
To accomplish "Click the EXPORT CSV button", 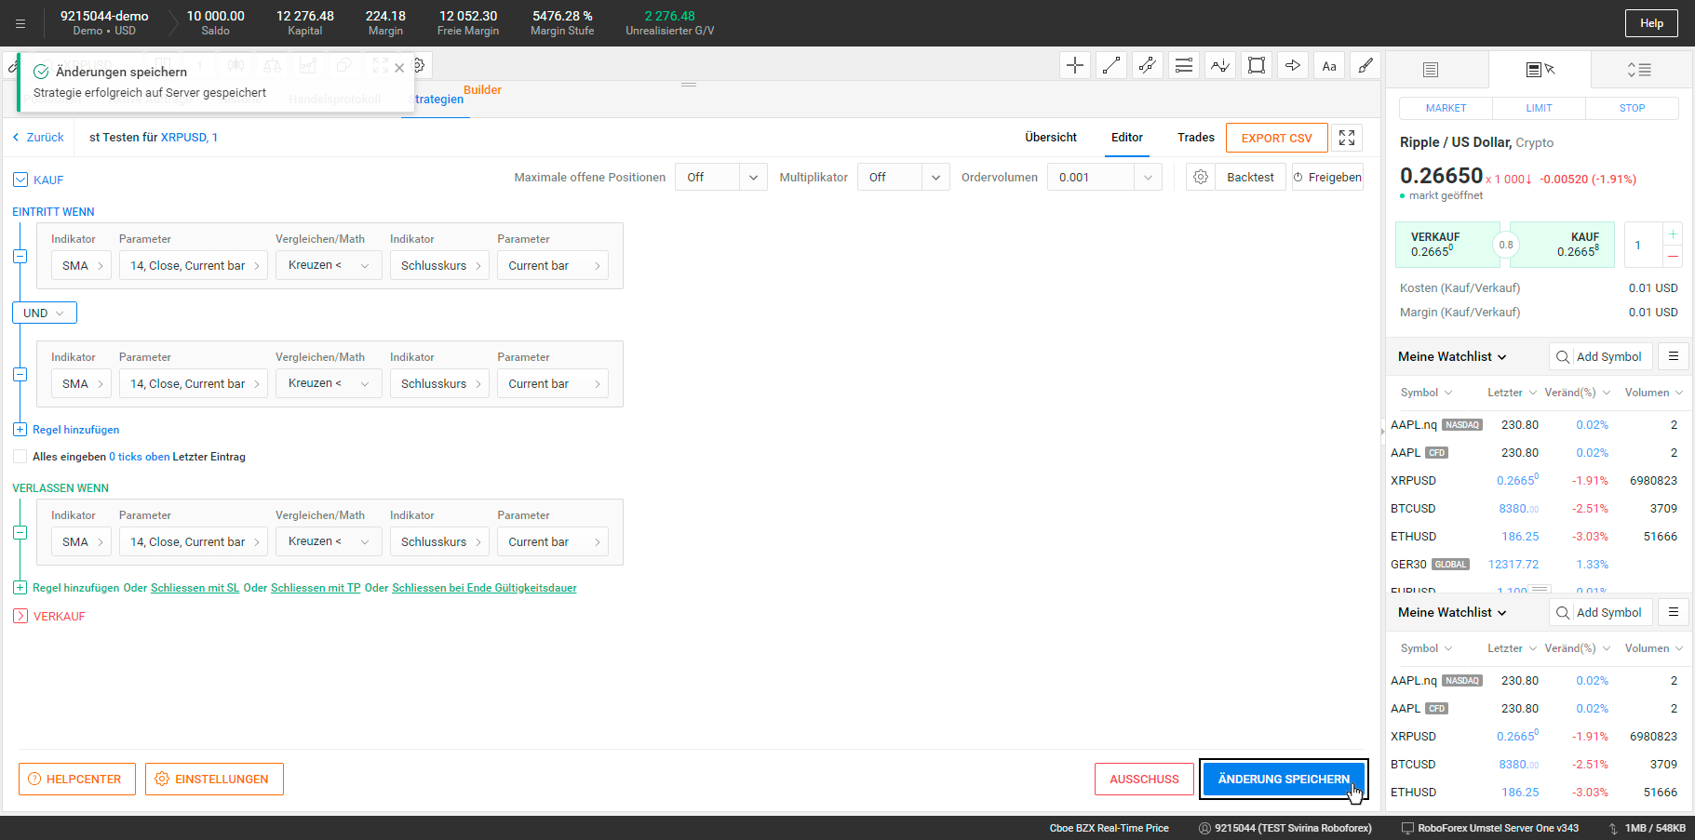I will (x=1276, y=138).
